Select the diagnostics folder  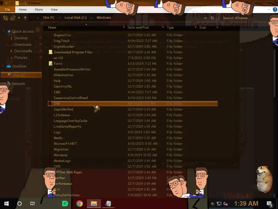pos(62,35)
